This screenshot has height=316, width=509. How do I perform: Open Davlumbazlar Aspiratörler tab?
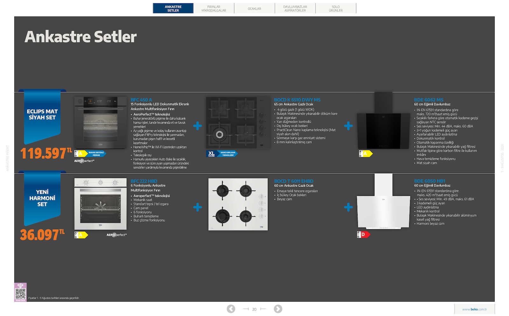point(295,8)
